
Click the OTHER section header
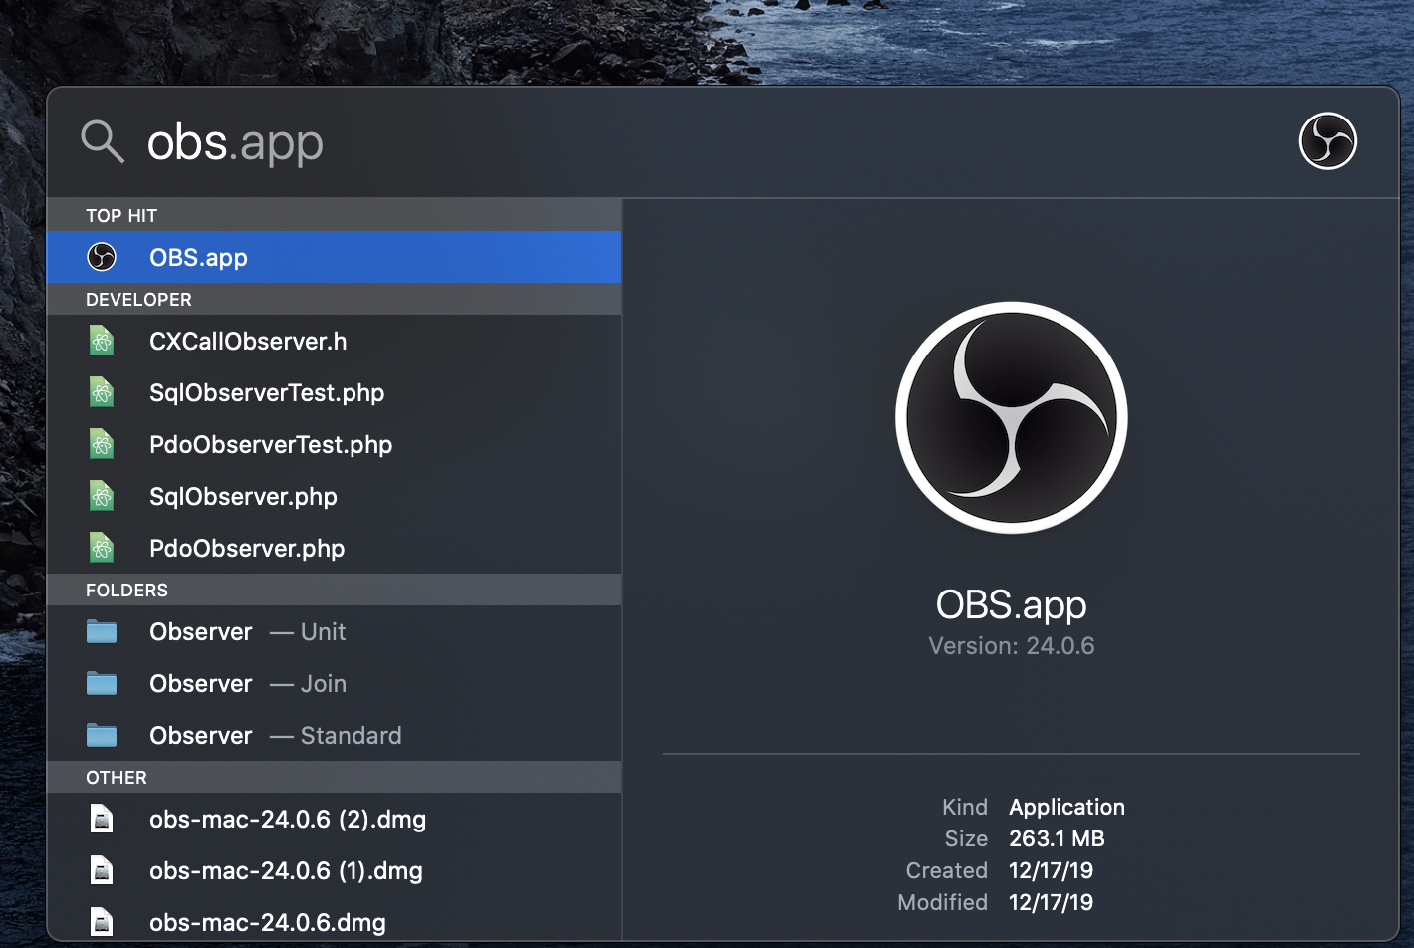click(x=334, y=777)
